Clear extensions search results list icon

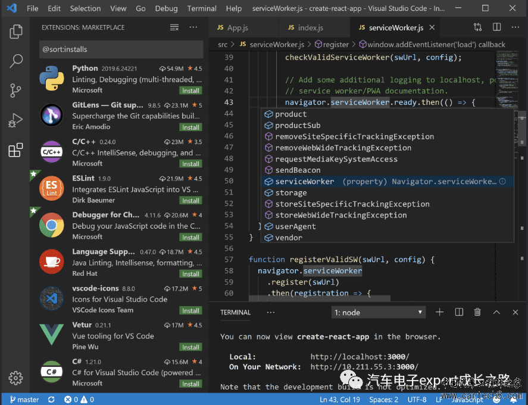tap(174, 27)
